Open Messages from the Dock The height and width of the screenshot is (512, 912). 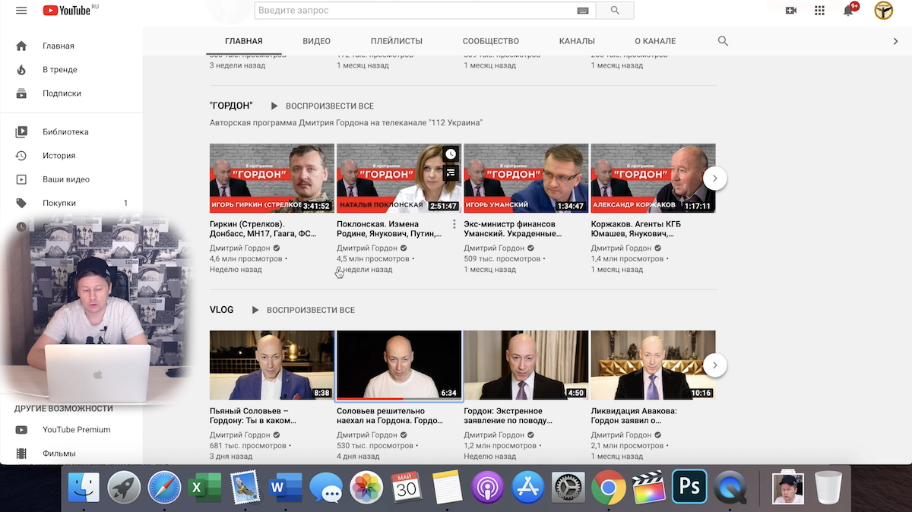(326, 487)
